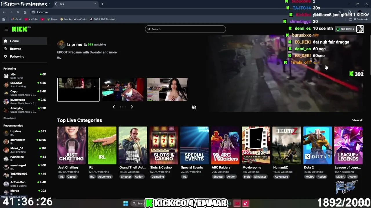Select the first featured stream thumbnail
This screenshot has height=208, width=371.
tap(78, 90)
